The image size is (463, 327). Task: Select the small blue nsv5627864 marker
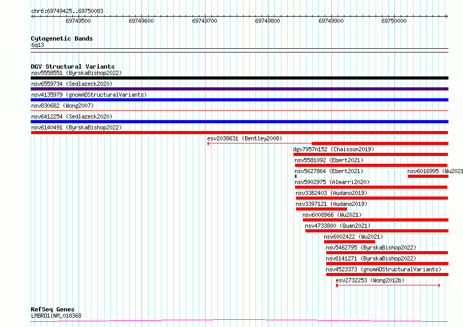point(295,176)
